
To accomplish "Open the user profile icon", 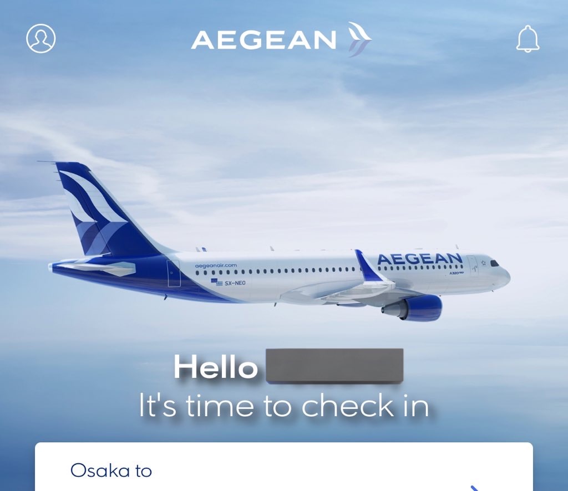I will coord(41,38).
